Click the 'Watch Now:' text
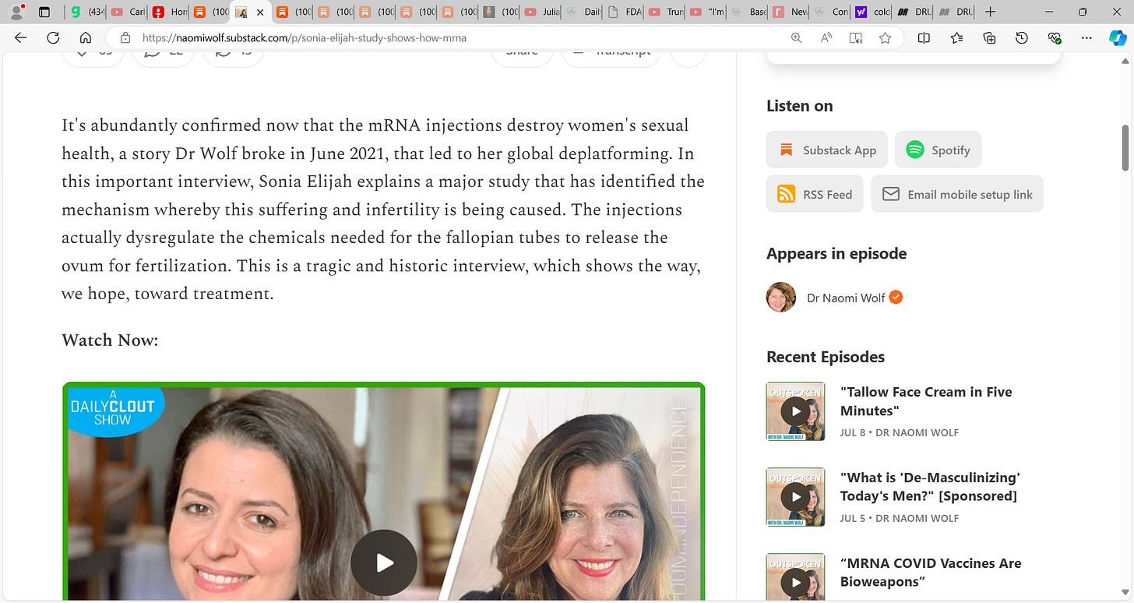 [x=110, y=340]
